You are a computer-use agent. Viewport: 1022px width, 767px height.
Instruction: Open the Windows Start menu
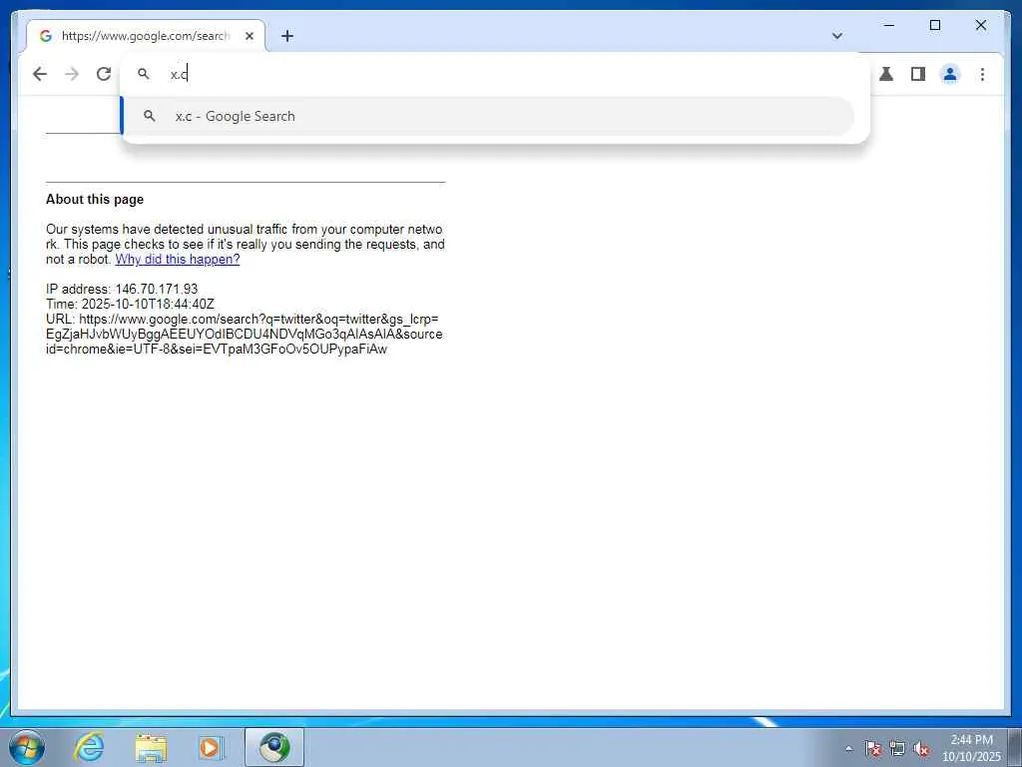point(27,747)
